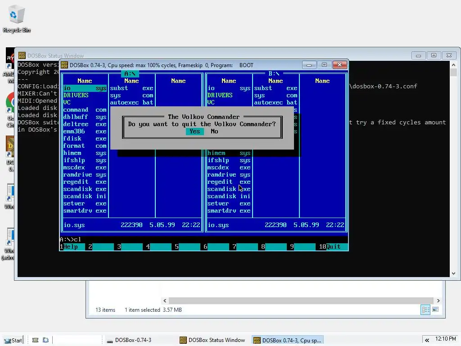Select sys com in the B:\ panel
461x346 pixels.
click(x=276, y=95)
